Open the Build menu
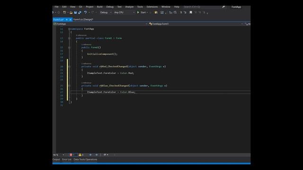Image resolution: width=303 pixels, height=170 pixels. click(100, 7)
